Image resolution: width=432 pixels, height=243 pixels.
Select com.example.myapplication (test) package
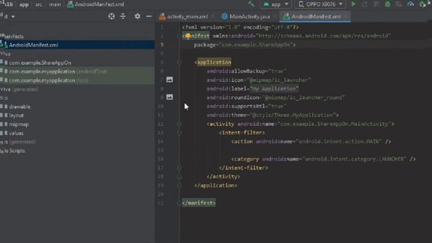point(77,80)
